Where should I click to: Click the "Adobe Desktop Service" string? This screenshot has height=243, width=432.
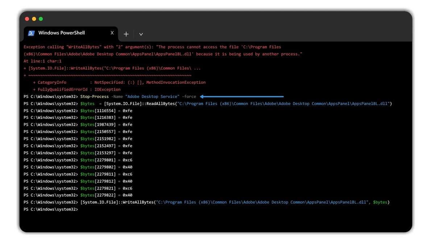[152, 97]
